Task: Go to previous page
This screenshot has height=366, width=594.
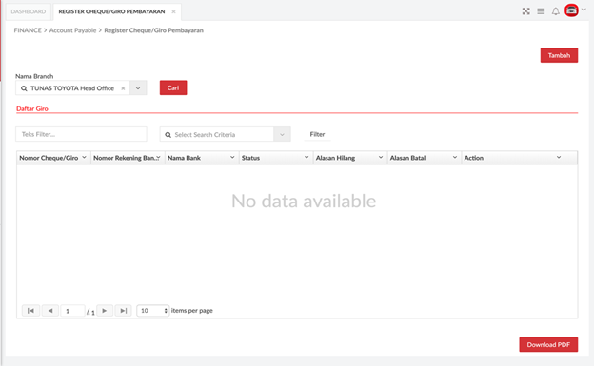Action: click(x=50, y=311)
